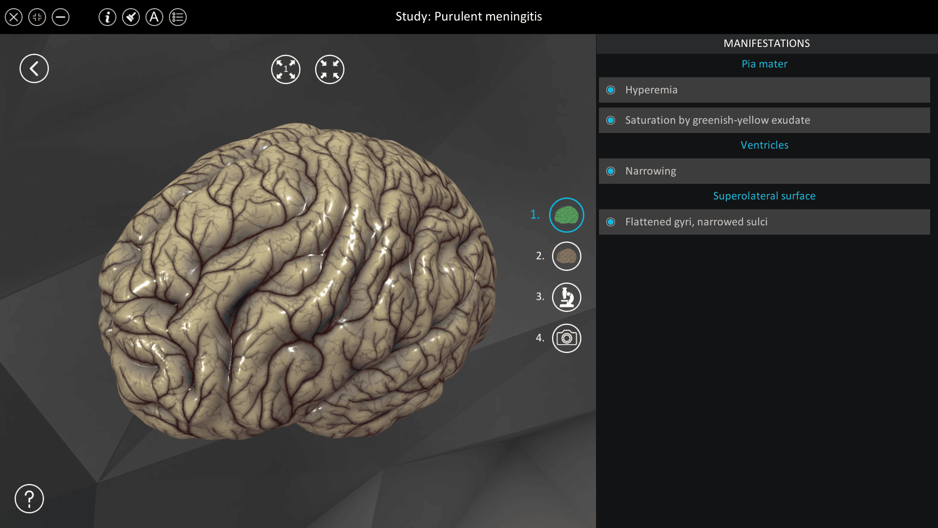The width and height of the screenshot is (938, 528).
Task: Close the study with the X icon
Action: (14, 17)
